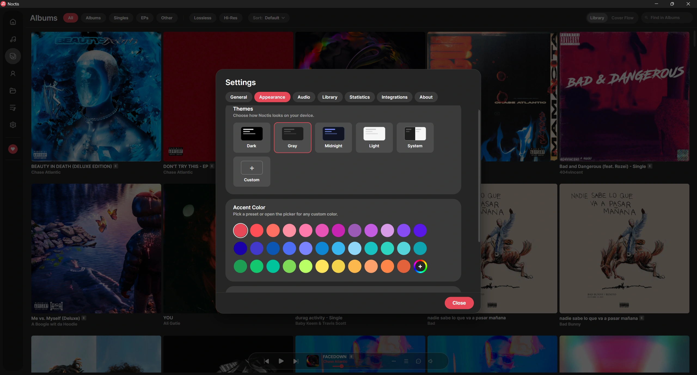
Task: Filter by Albums type chip
Action: [x=93, y=18]
